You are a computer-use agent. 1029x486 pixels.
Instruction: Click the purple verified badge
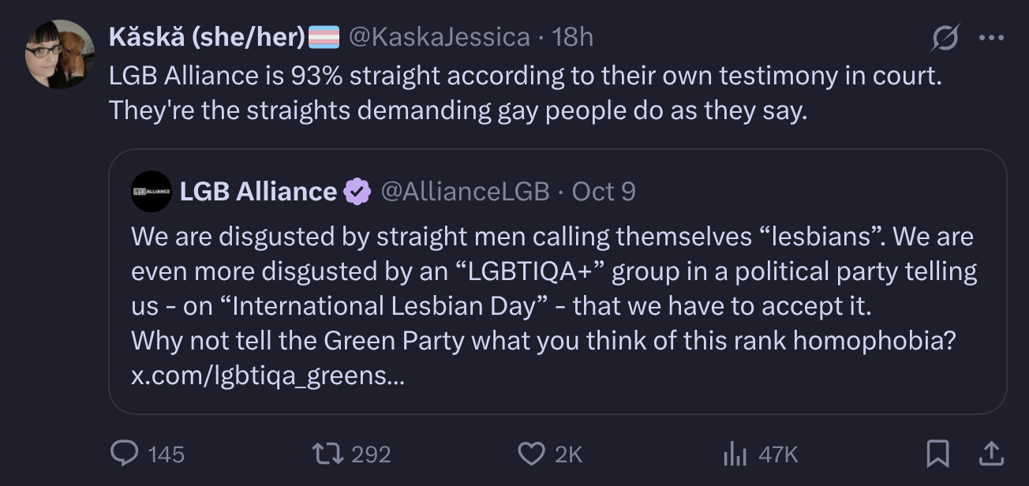coord(358,191)
